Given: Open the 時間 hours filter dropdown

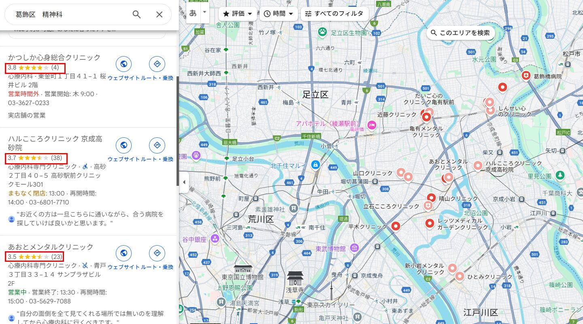Looking at the screenshot, I should 279,14.
